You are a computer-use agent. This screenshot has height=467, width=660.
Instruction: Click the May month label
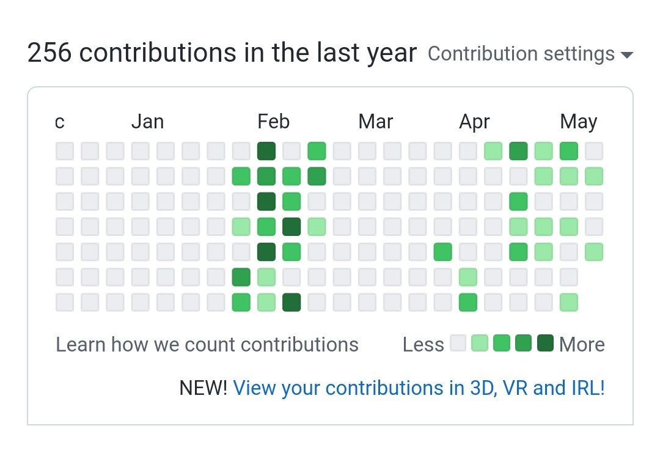pyautogui.click(x=578, y=122)
